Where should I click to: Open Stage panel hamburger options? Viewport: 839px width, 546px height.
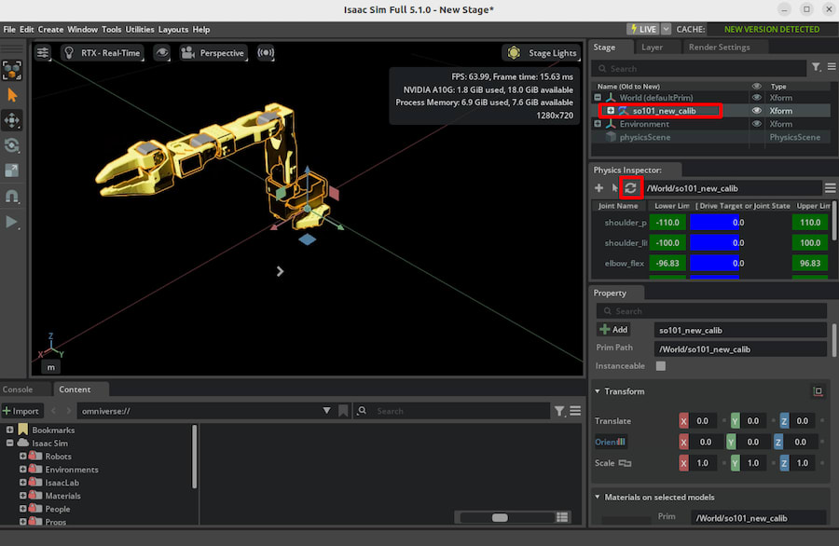(831, 67)
